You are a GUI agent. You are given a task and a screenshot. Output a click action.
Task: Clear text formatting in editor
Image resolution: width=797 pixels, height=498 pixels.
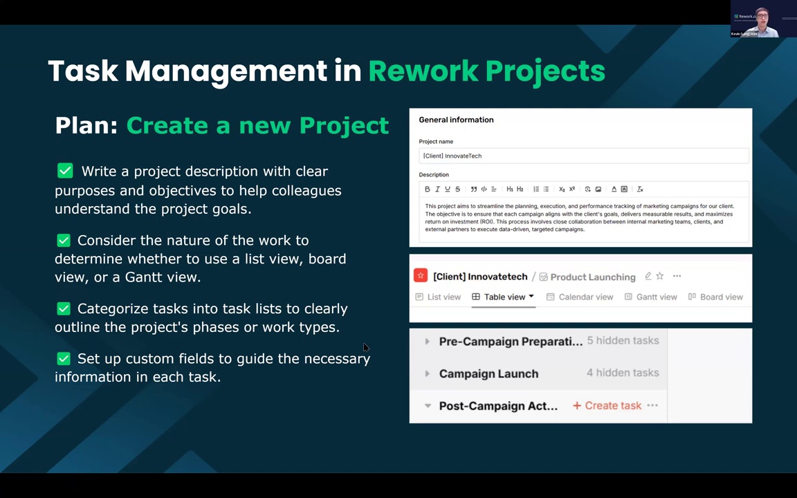(640, 189)
